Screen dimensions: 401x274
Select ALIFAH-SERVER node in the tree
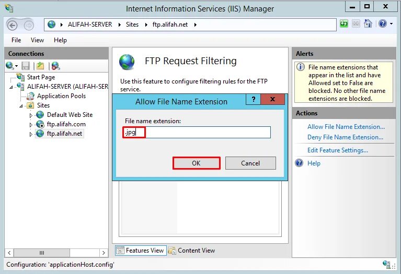[67, 87]
